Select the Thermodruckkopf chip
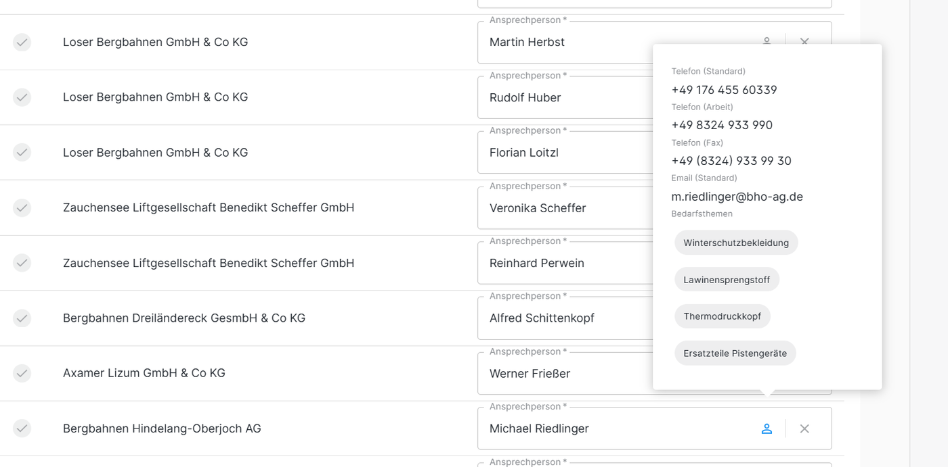This screenshot has height=467, width=948. 722,316
